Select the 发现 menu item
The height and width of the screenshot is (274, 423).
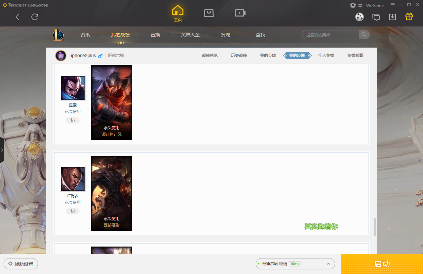coord(225,35)
